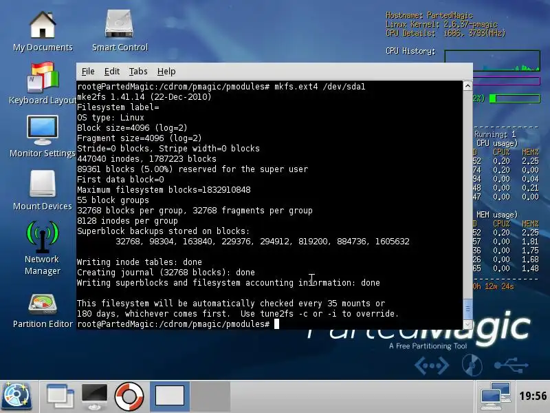Click the show desktop windows icon in taskbar

[x=60, y=396]
